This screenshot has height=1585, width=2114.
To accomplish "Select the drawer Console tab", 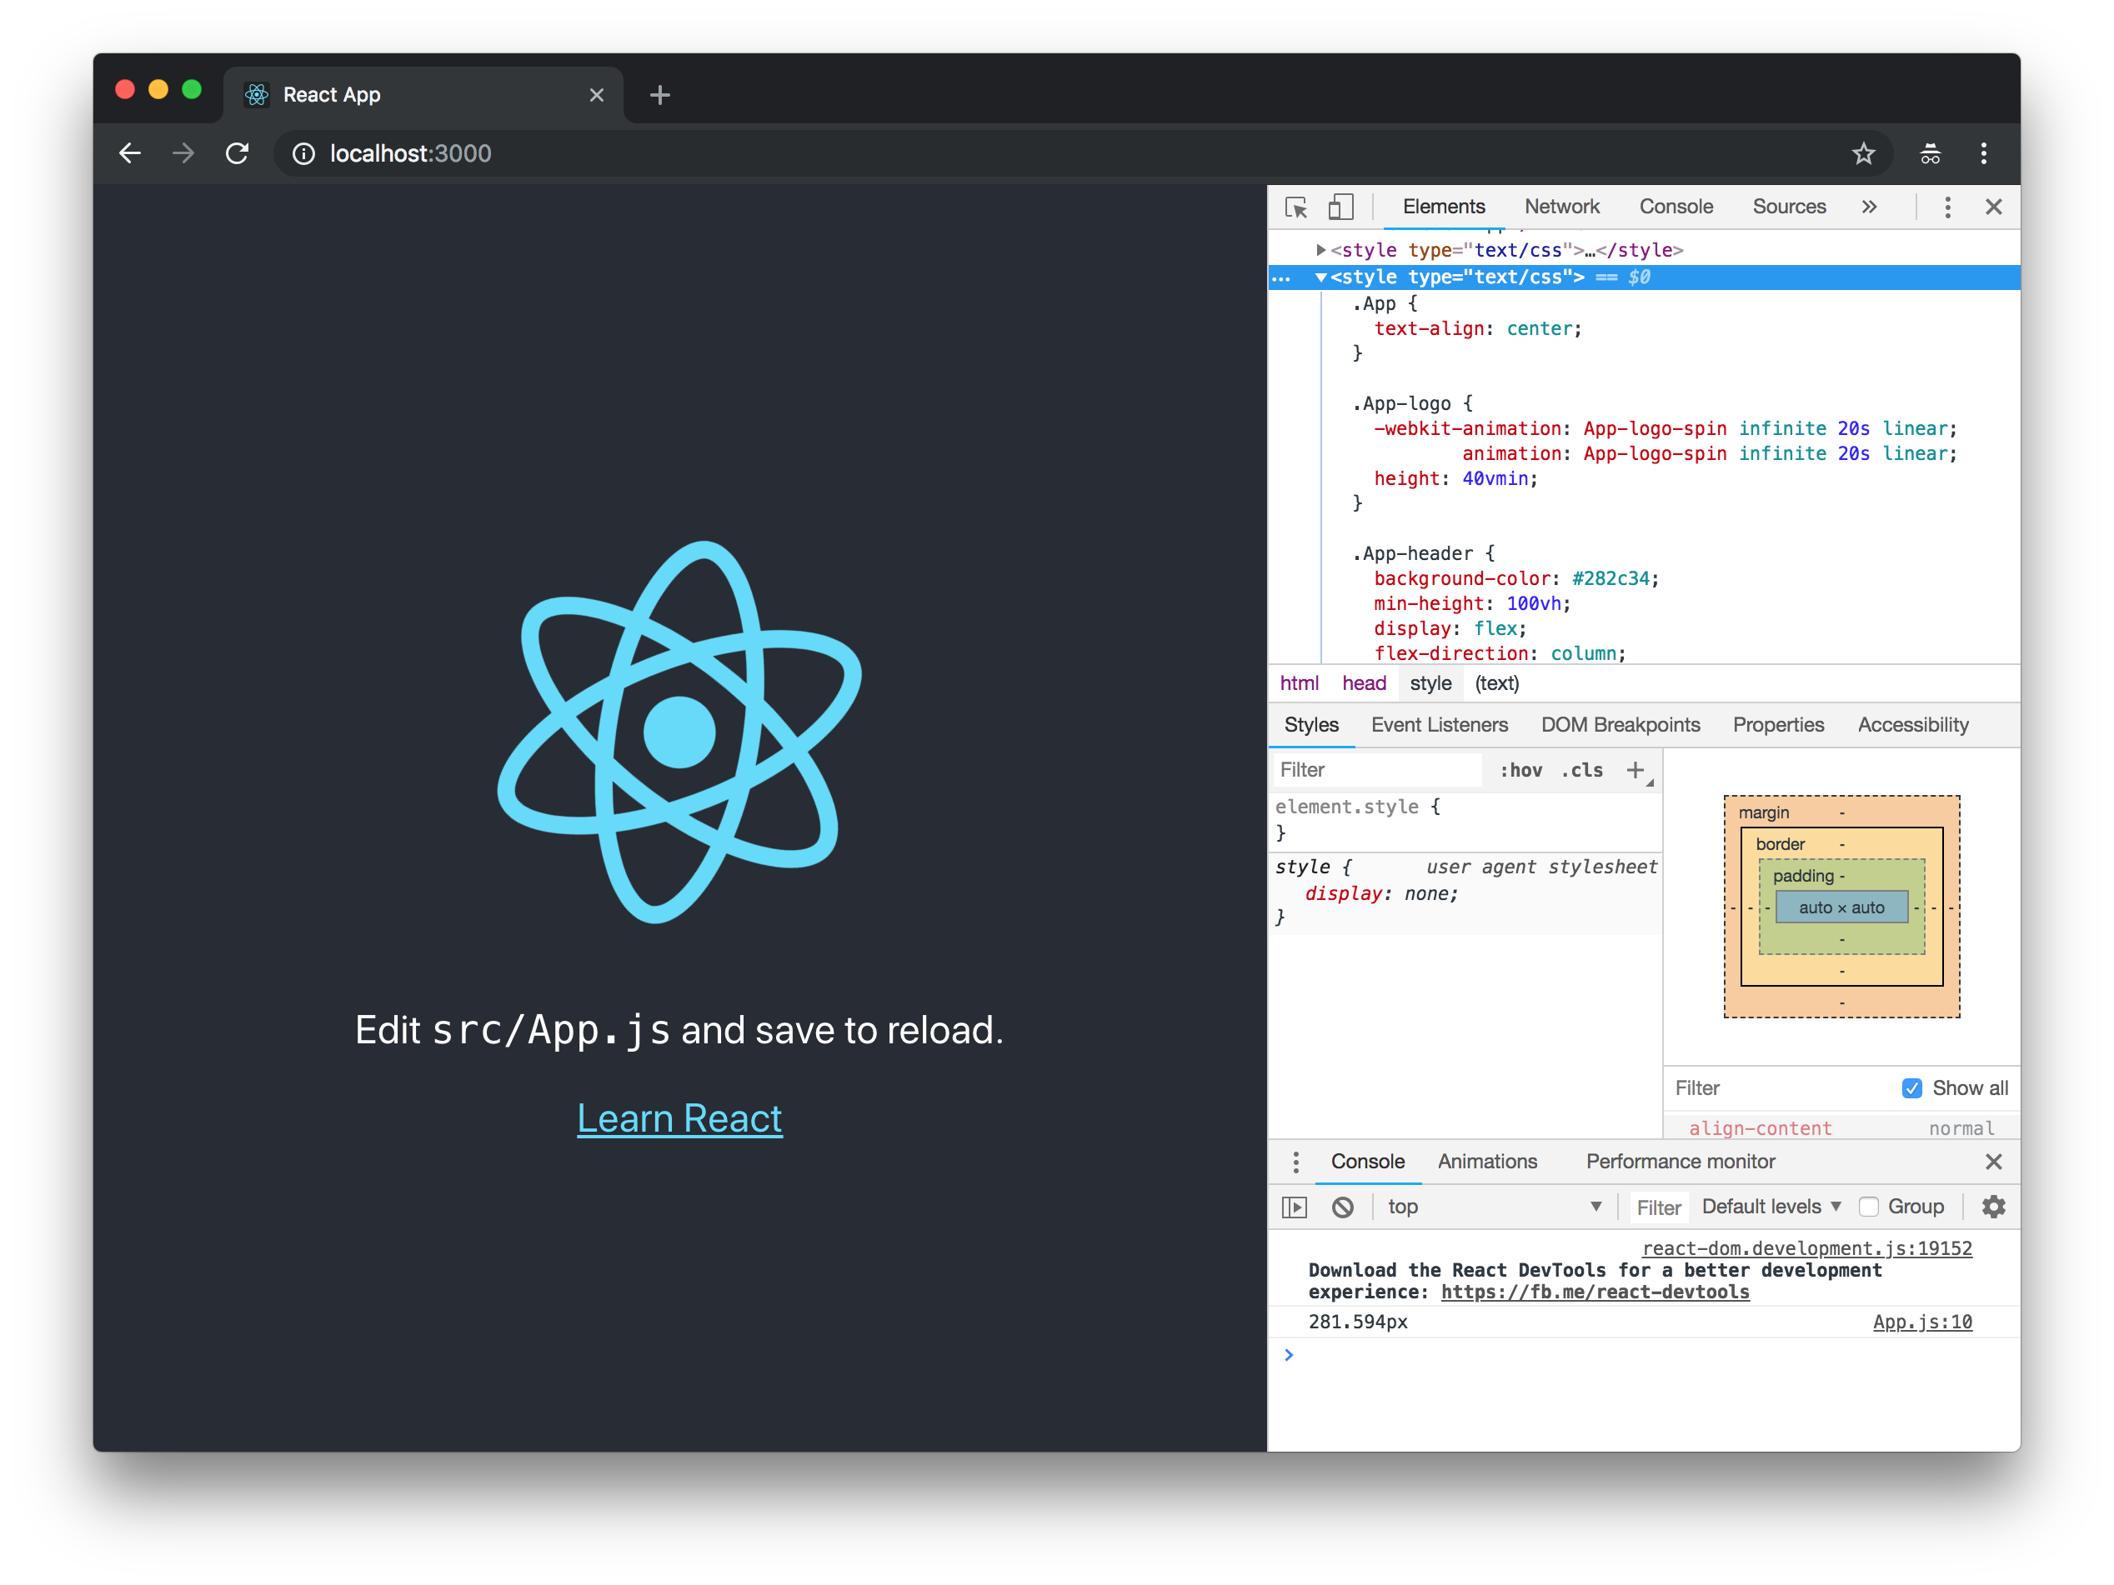I will [1368, 1162].
